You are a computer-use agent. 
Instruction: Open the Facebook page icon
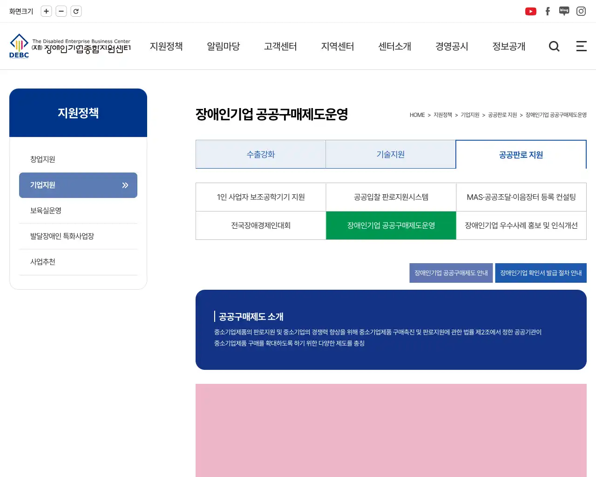(x=548, y=11)
